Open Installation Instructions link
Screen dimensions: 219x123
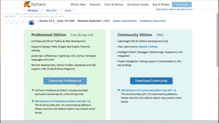coord(153,21)
